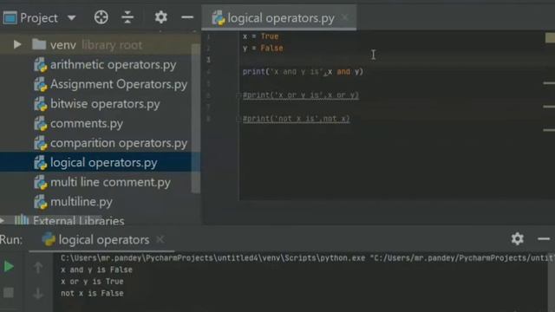This screenshot has width=555, height=312.
Task: Click the Python icon beside multiline.py
Action: [x=41, y=202]
